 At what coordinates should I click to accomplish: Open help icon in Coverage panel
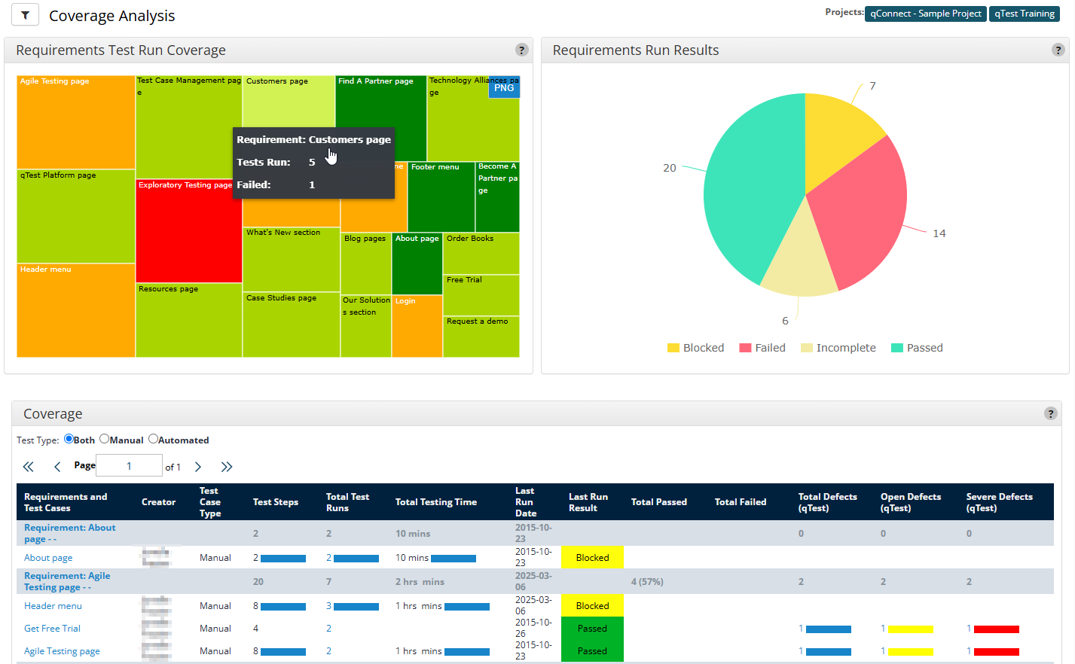point(1050,413)
